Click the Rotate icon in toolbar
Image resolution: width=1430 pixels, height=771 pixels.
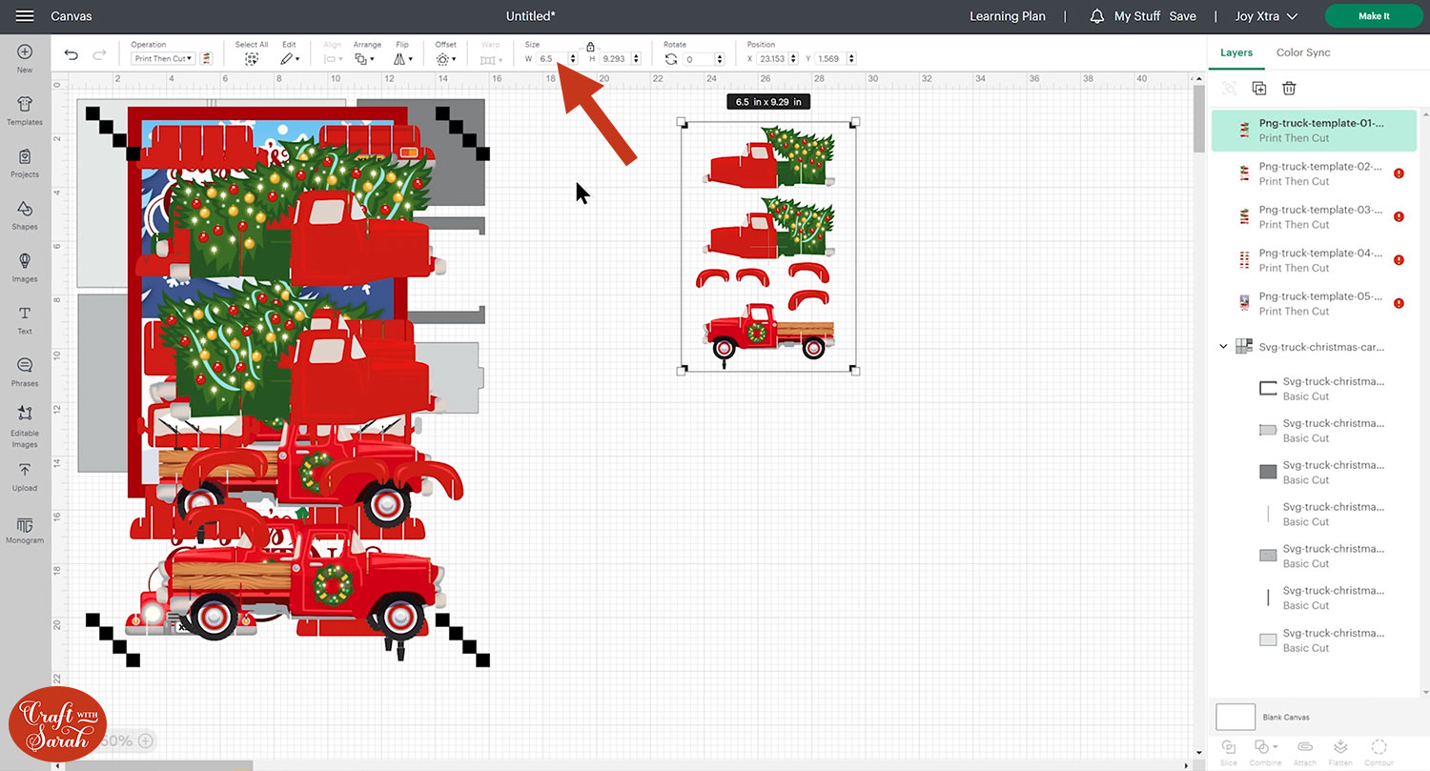(x=671, y=59)
